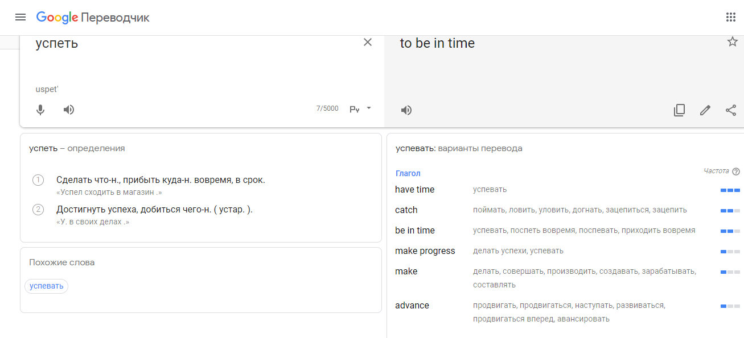Go to the Google Переводчик logo
Image resolution: width=744 pixels, height=338 pixels.
(93, 18)
